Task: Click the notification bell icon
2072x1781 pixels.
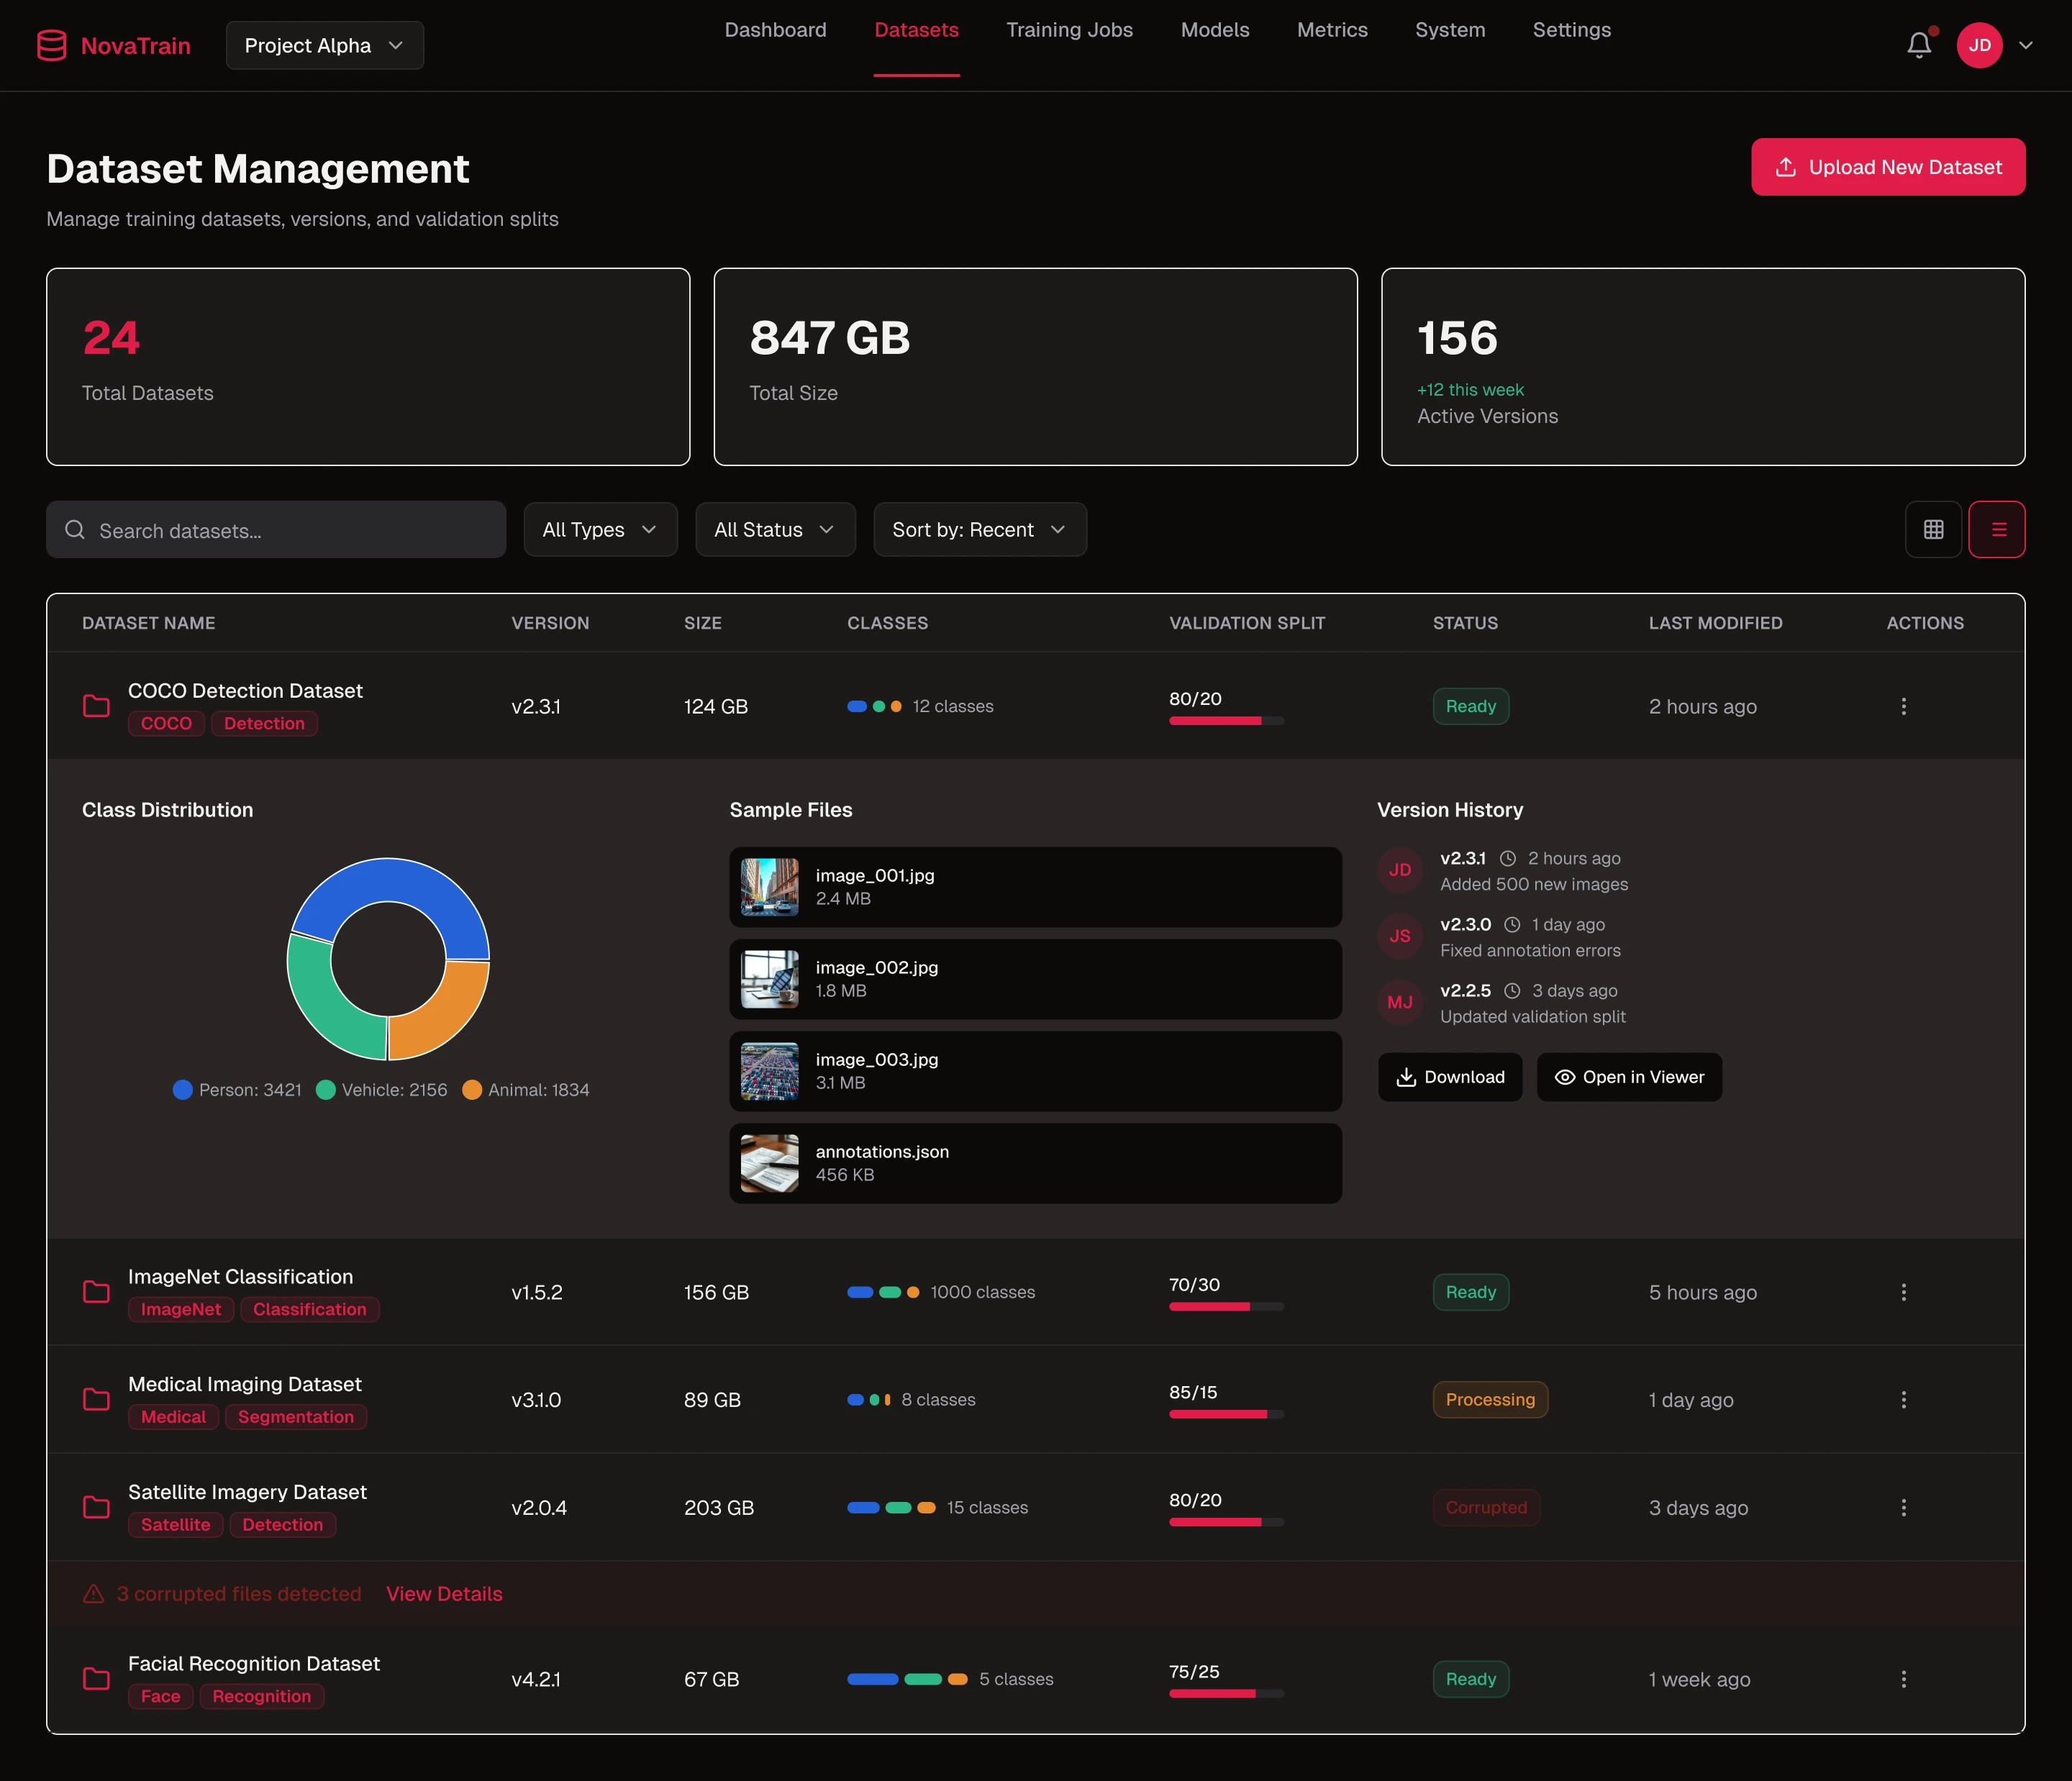Action: click(x=1918, y=45)
